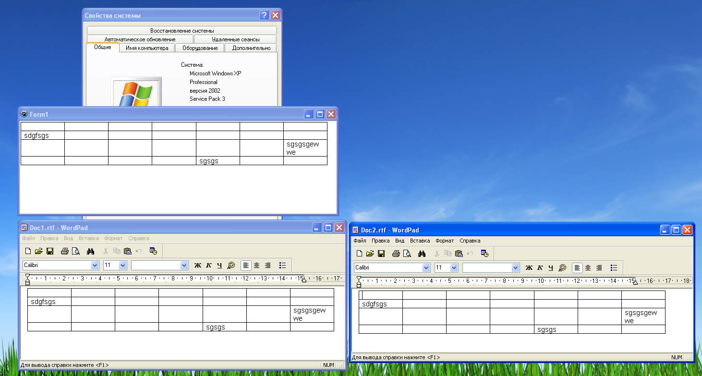Screen dimensions: 702x376
Task: Switch to the Оборудование tab
Action: click(200, 48)
